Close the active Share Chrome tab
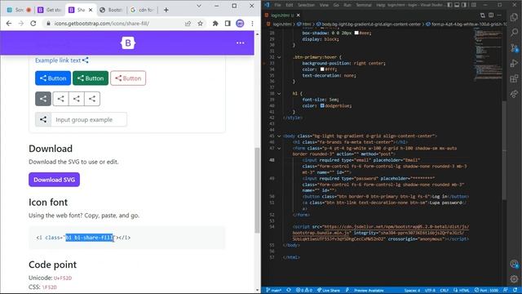The height and width of the screenshot is (294, 522). [91, 10]
